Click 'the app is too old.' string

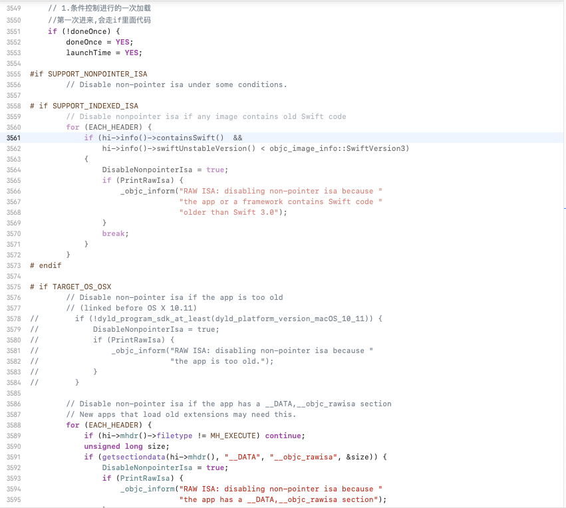pyautogui.click(x=217, y=362)
